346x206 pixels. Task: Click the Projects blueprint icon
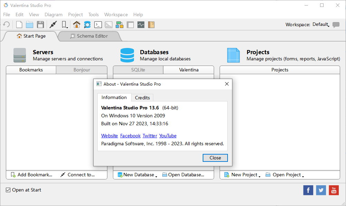(x=233, y=55)
